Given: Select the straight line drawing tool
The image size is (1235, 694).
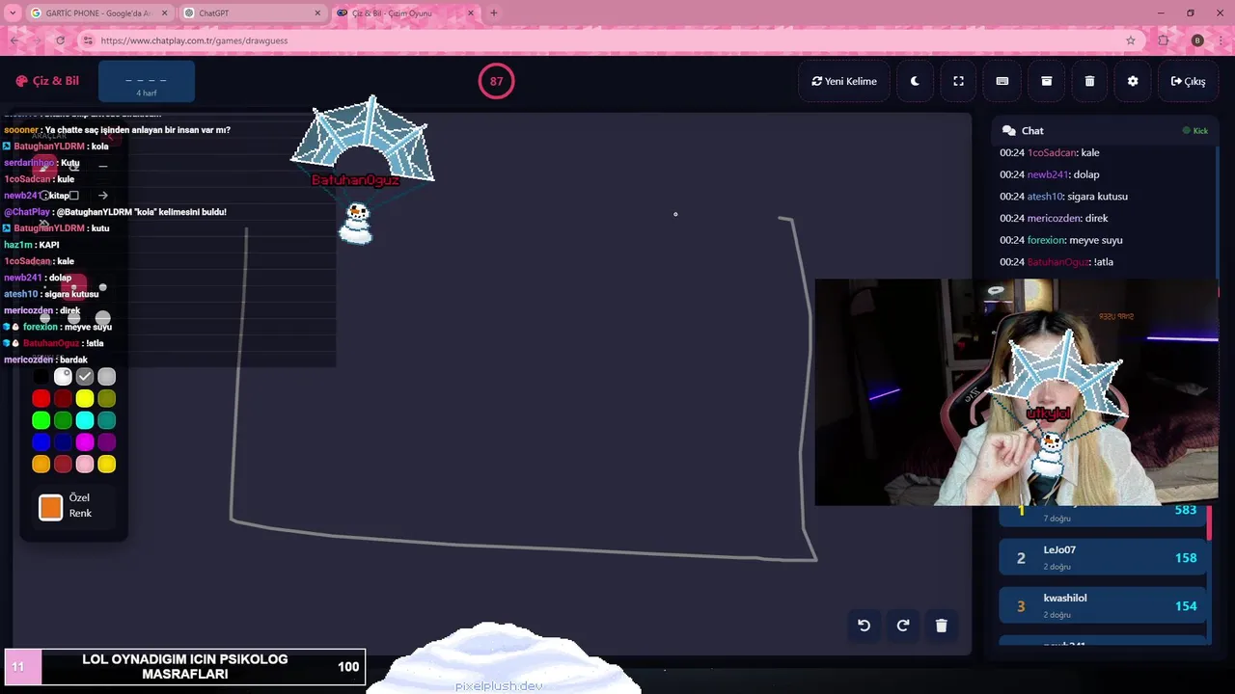Looking at the screenshot, I should click(x=103, y=166).
